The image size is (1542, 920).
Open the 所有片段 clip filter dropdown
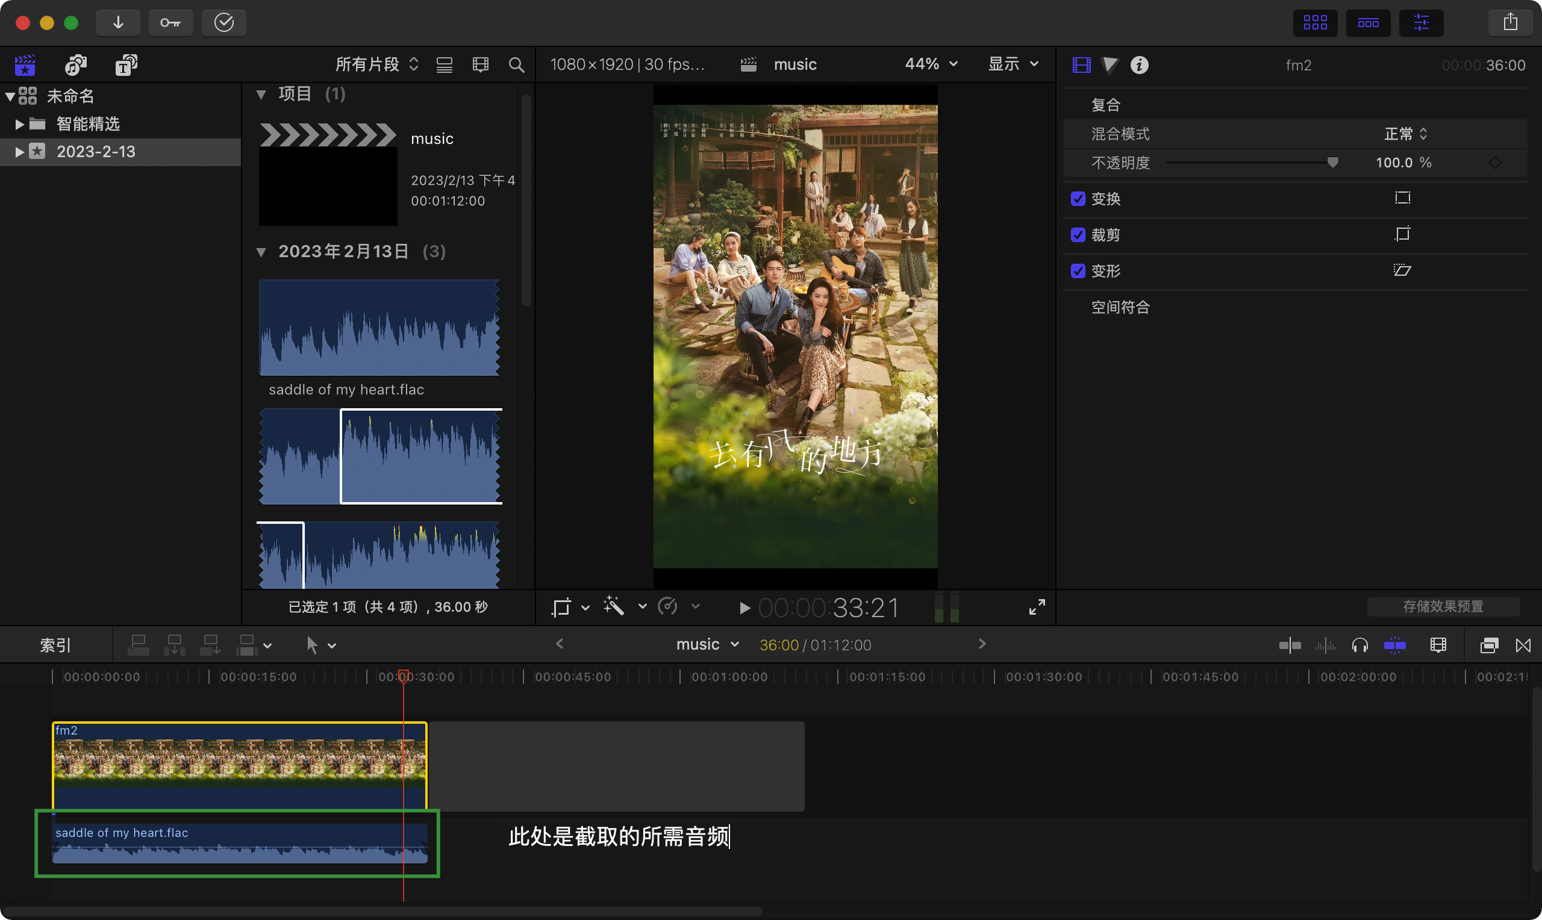tap(377, 64)
